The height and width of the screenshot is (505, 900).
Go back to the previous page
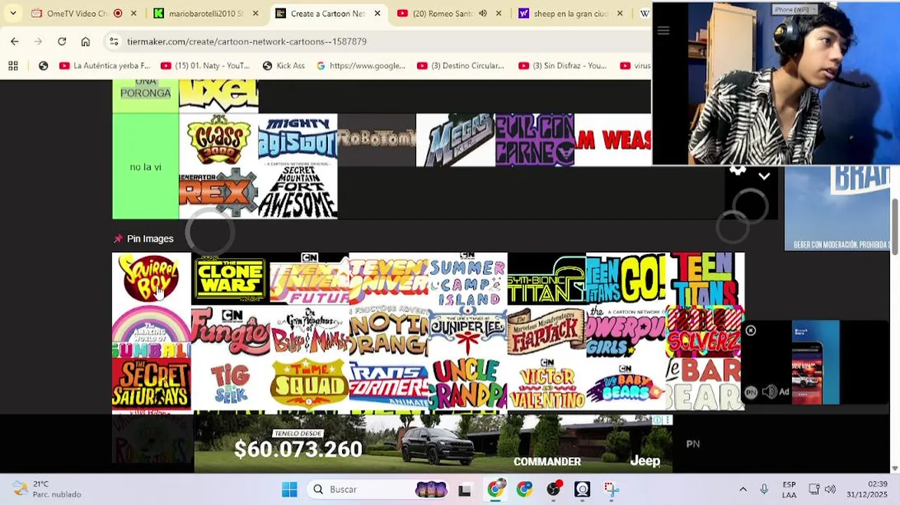[15, 41]
